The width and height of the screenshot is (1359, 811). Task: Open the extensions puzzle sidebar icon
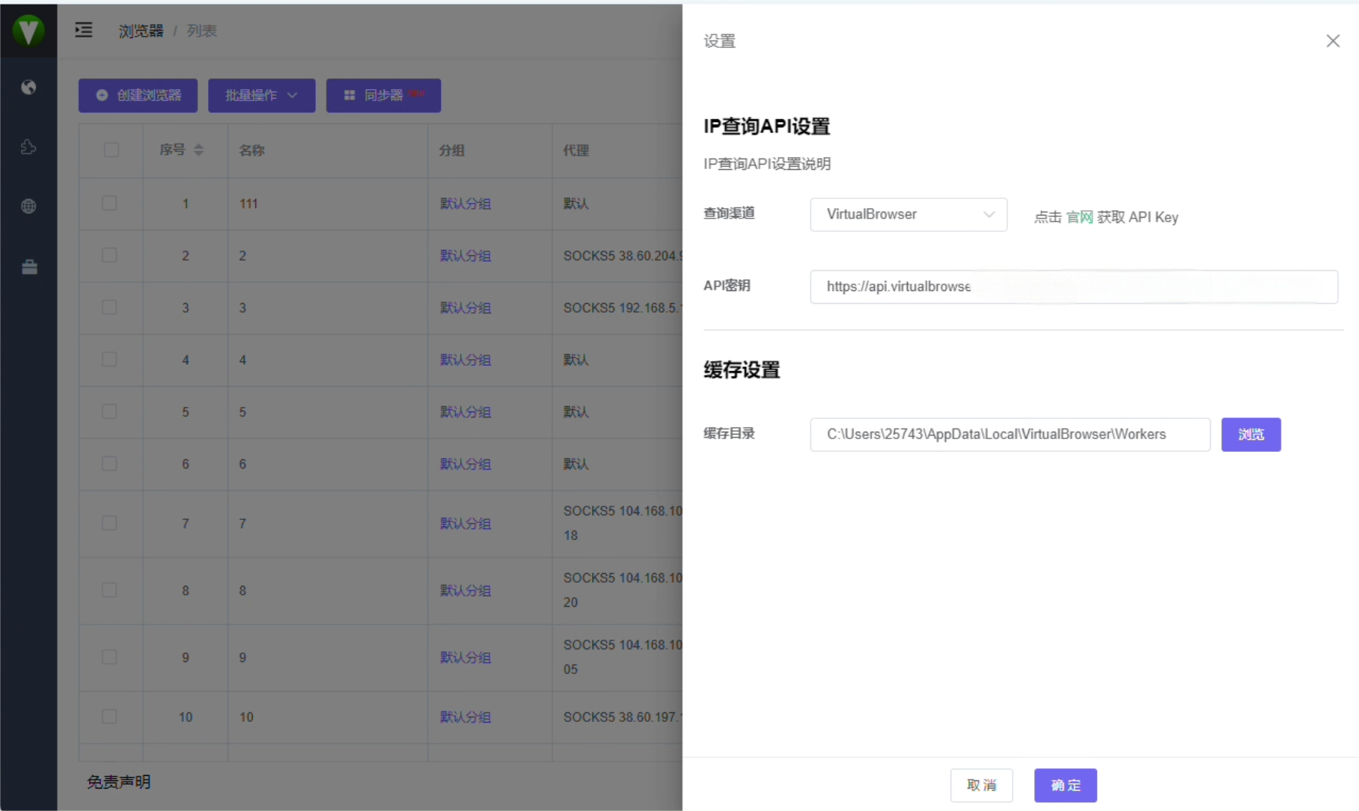point(28,147)
